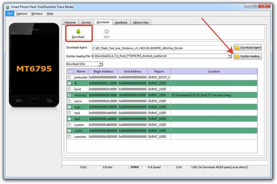
Task: Switch to the MemoryTest tab
Action: pyautogui.click(x=141, y=22)
